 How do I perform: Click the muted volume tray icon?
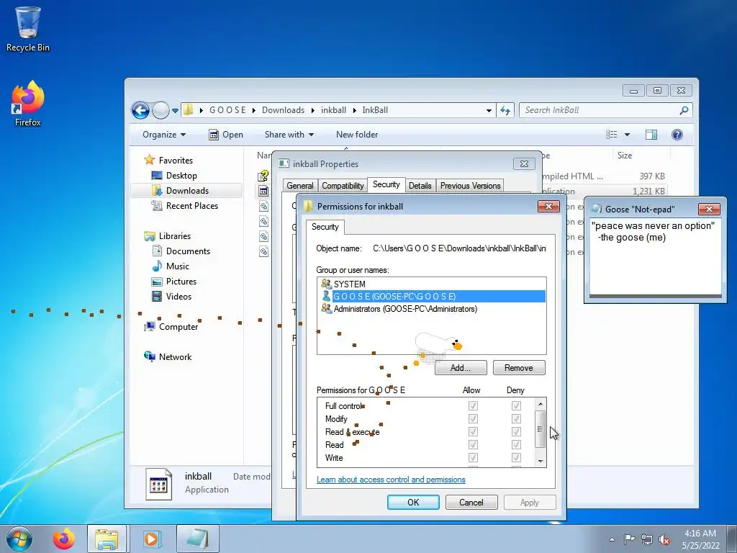coord(664,539)
